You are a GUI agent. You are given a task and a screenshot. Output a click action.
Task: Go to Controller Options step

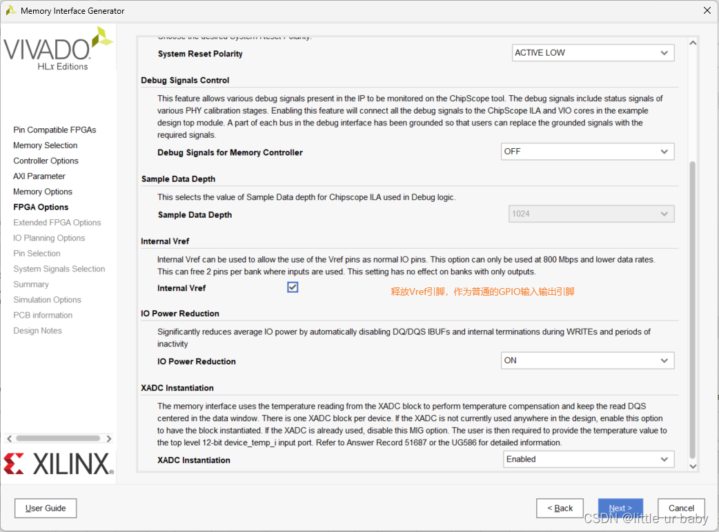(46, 161)
